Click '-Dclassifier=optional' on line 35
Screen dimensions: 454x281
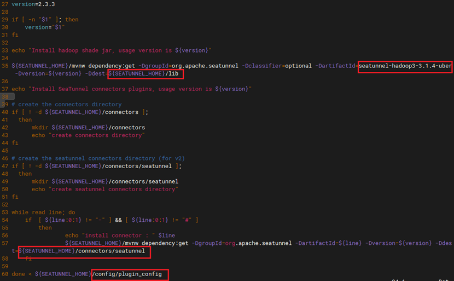pos(277,66)
